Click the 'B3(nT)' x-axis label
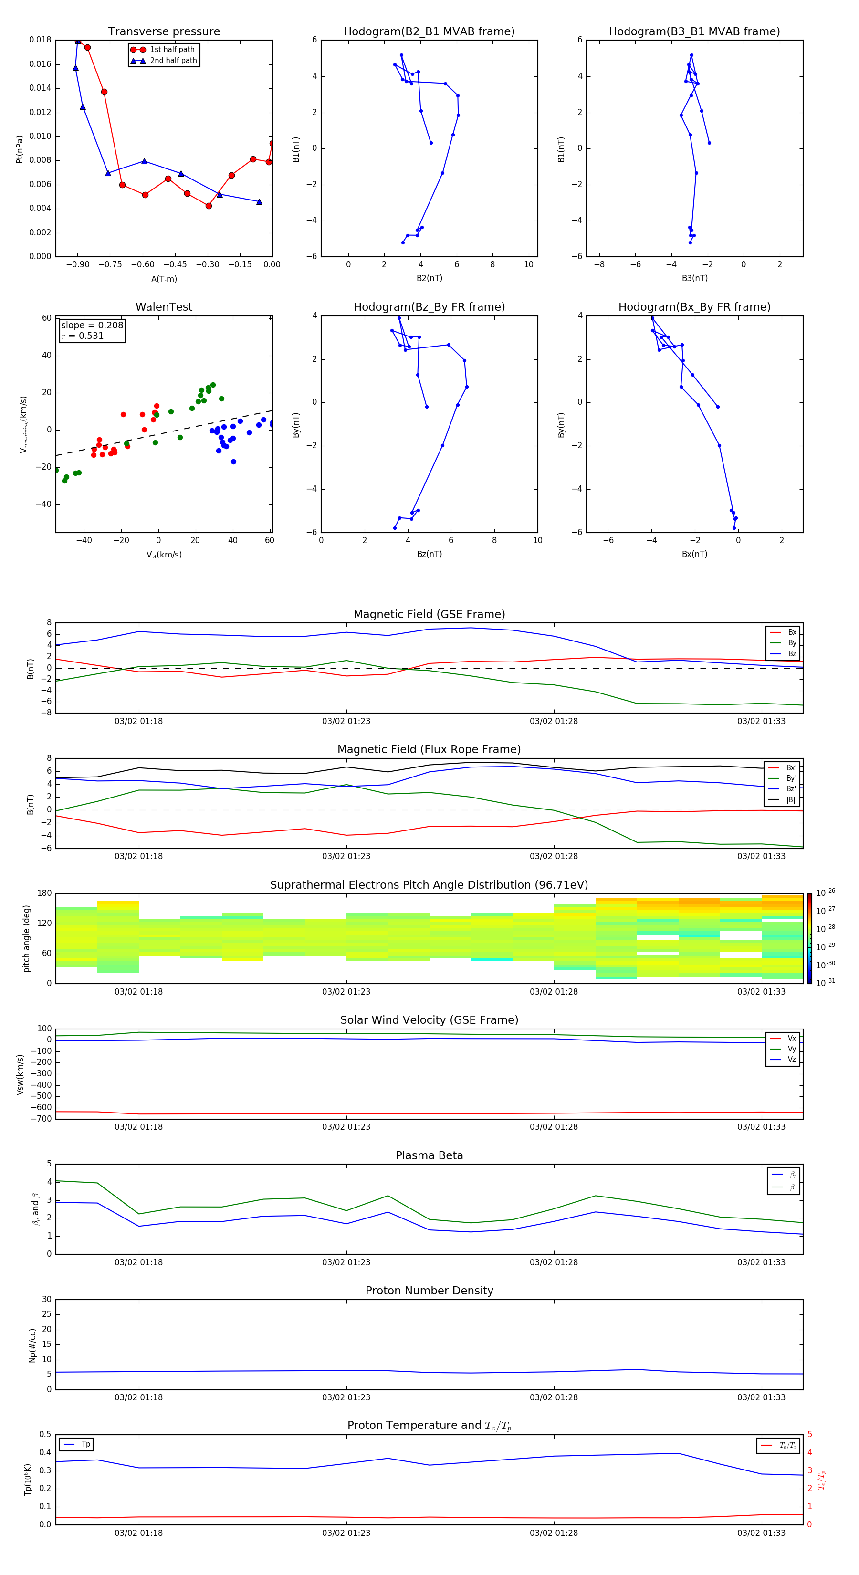Image resolution: width=859 pixels, height=1575 pixels. pyautogui.click(x=694, y=278)
